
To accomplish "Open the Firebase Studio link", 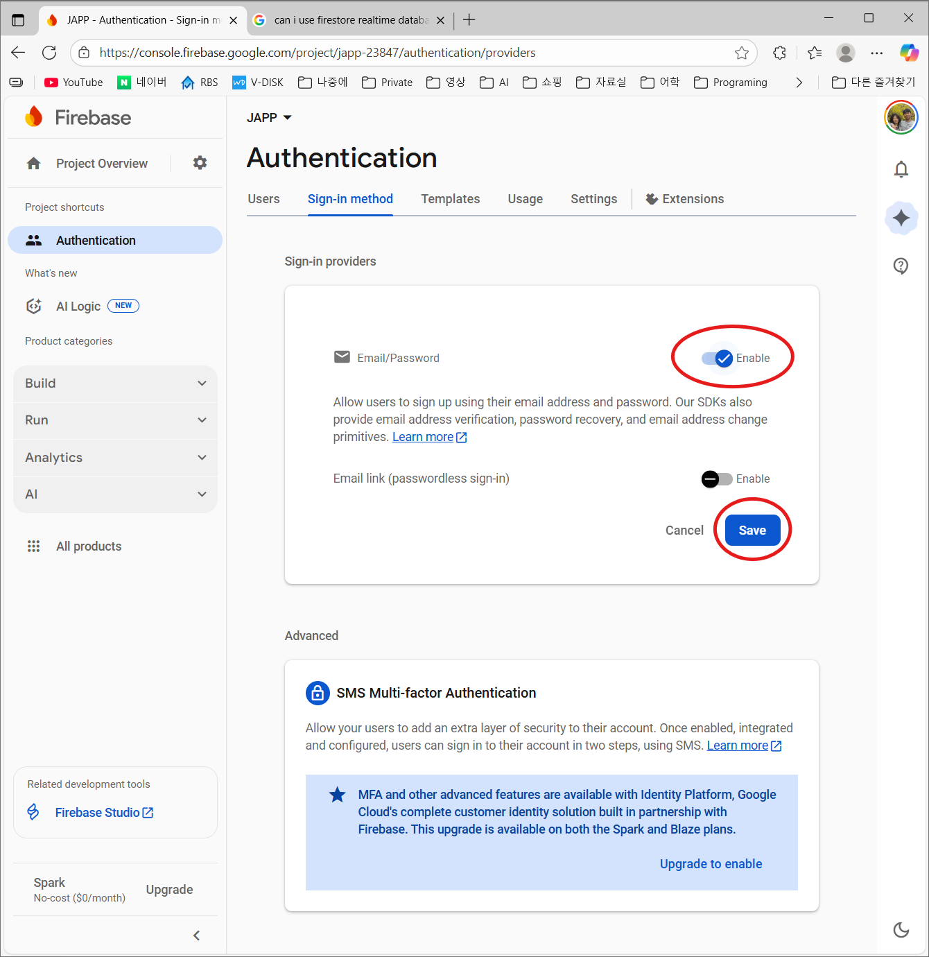I will point(104,812).
